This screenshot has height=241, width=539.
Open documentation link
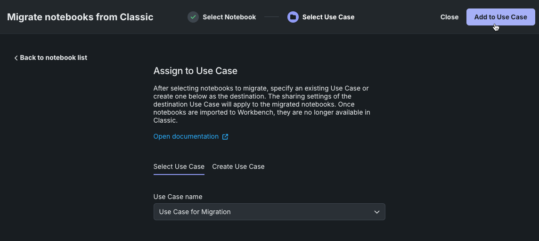coord(186,136)
